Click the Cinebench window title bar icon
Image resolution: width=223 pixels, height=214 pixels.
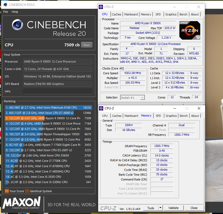coord(5,5)
